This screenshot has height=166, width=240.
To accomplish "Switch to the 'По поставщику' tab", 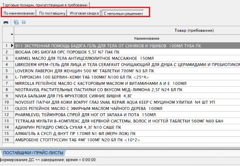I will [x=52, y=13].
